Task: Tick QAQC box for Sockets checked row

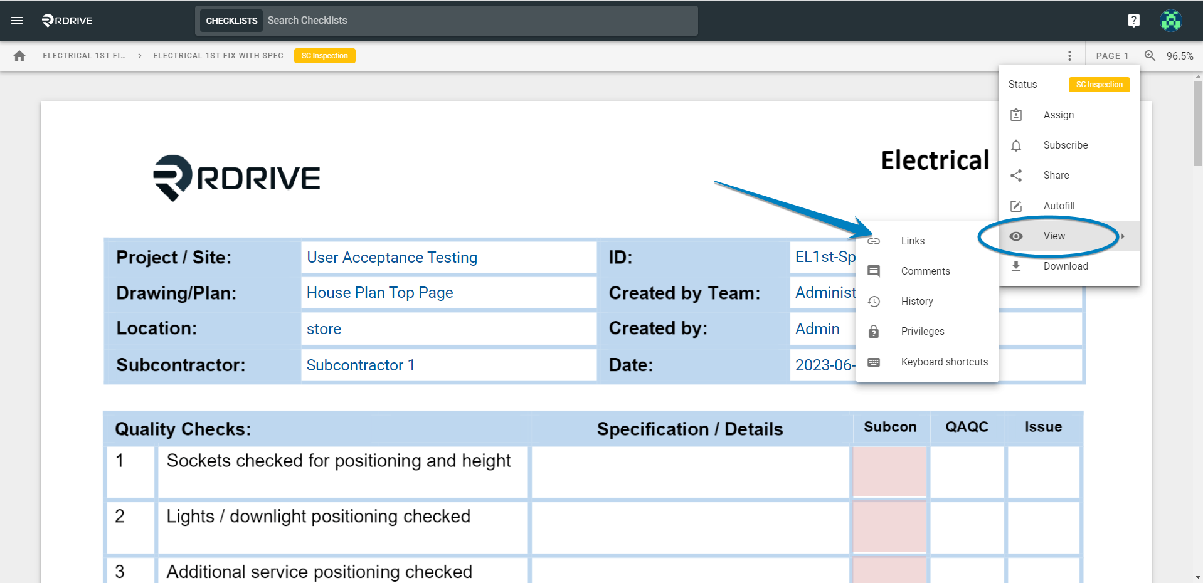Action: [967, 471]
